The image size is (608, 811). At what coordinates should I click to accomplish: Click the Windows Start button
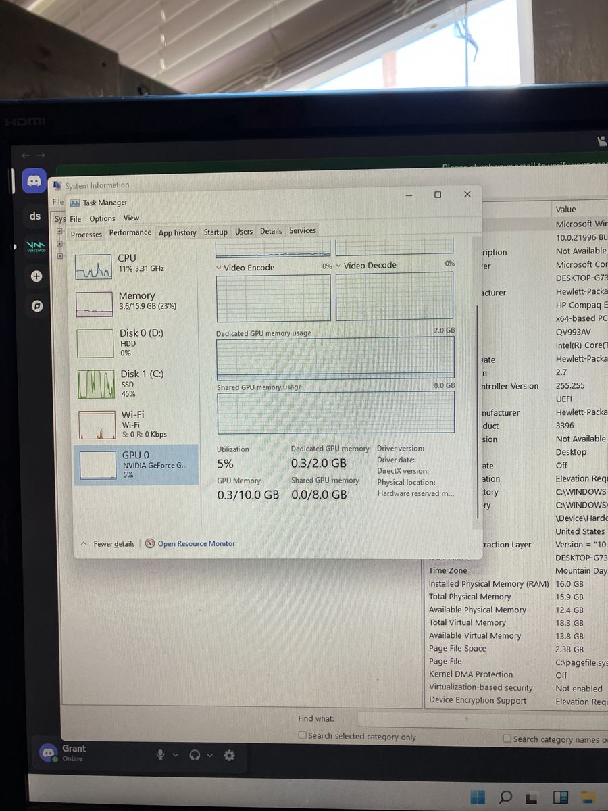pos(478,797)
